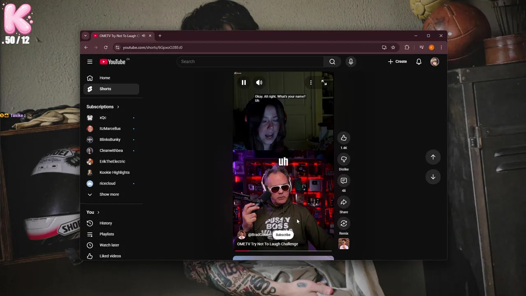Open the You section chevron

click(x=98, y=212)
